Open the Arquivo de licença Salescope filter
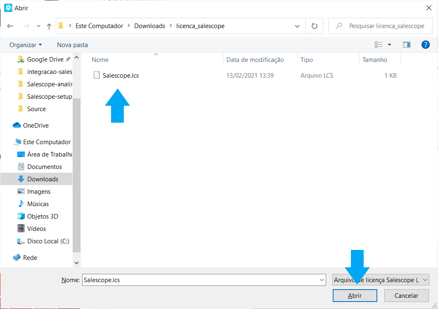The height and width of the screenshot is (309, 438). (381, 280)
